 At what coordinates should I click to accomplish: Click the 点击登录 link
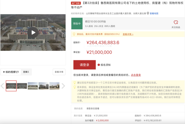click(x=136, y=75)
